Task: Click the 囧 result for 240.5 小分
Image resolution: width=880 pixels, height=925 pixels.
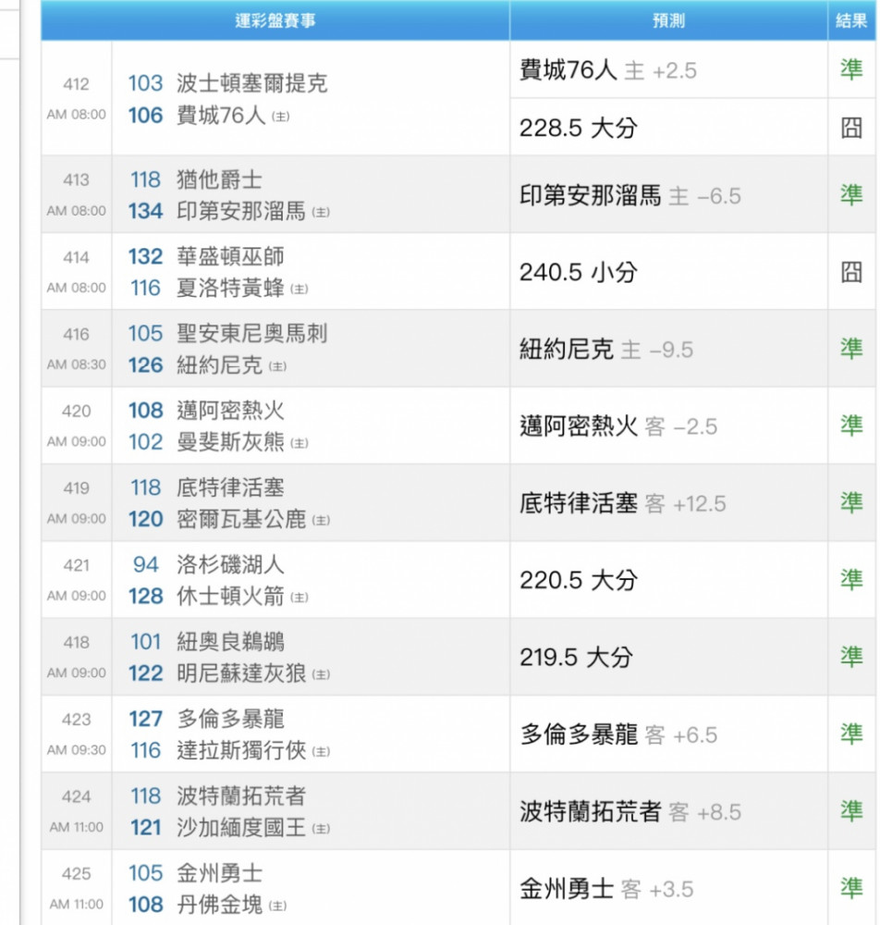Action: point(851,272)
